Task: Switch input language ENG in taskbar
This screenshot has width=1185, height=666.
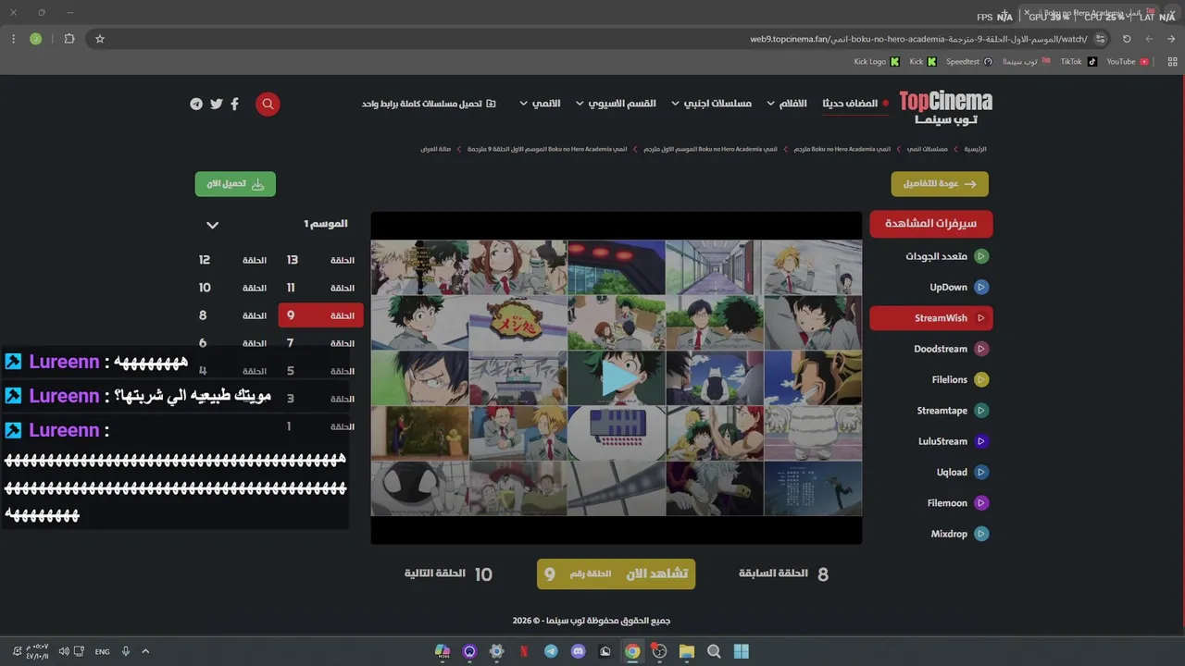Action: click(x=102, y=651)
